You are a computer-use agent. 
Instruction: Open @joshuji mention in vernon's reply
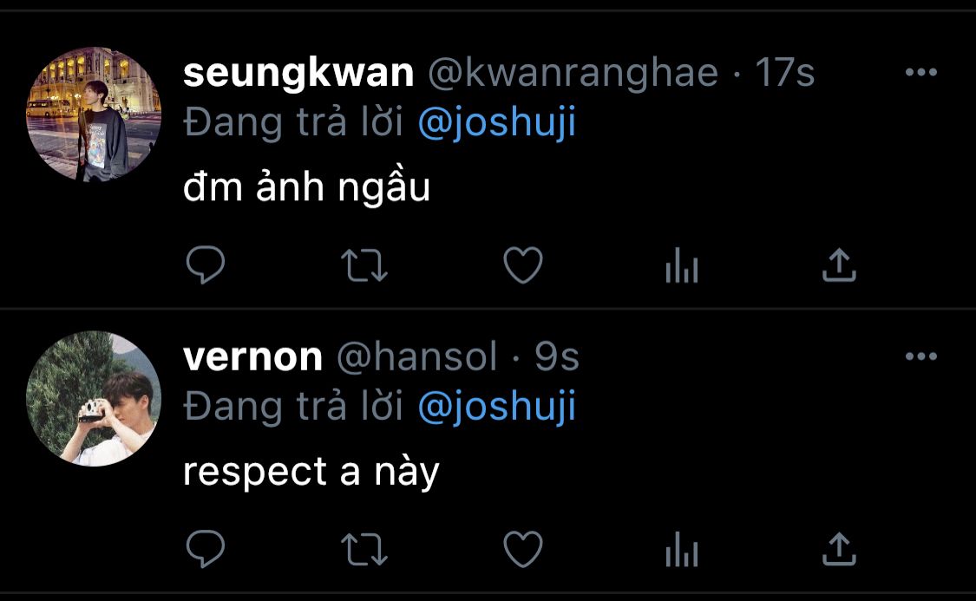click(x=497, y=406)
